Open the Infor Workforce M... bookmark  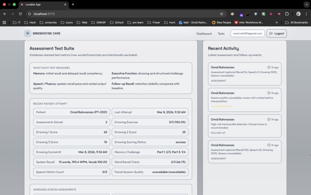pyautogui.click(x=249, y=22)
